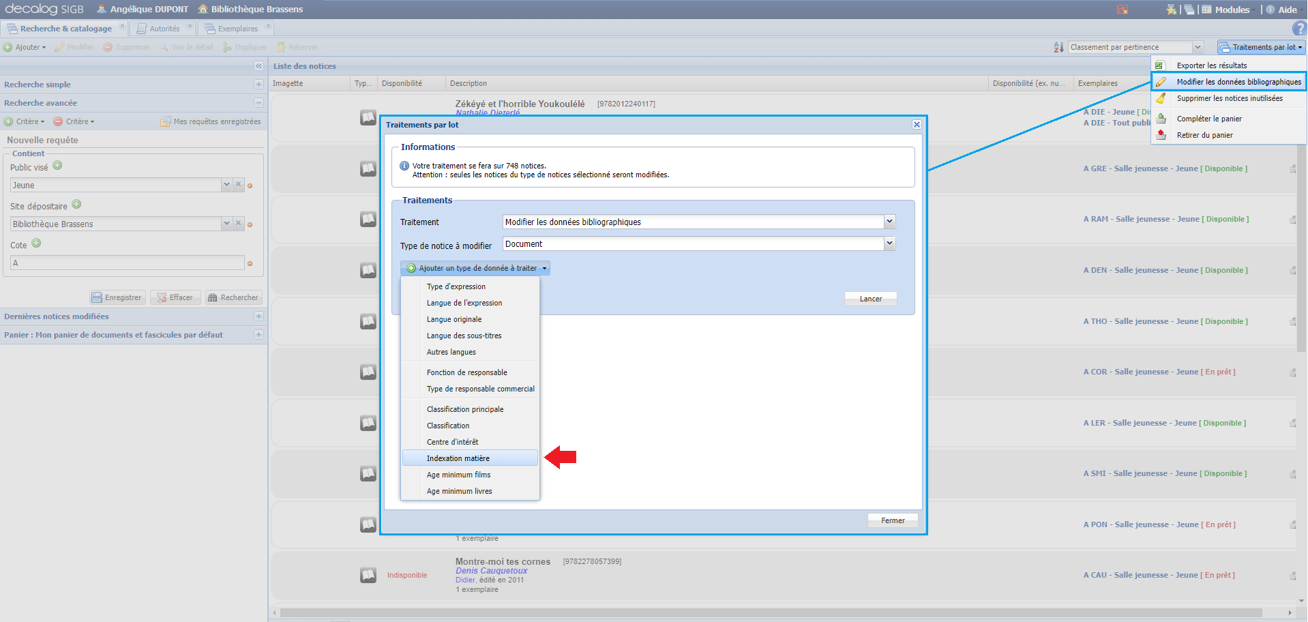Click into the Cote input field
Viewport: 1308px width, 622px height.
127,263
